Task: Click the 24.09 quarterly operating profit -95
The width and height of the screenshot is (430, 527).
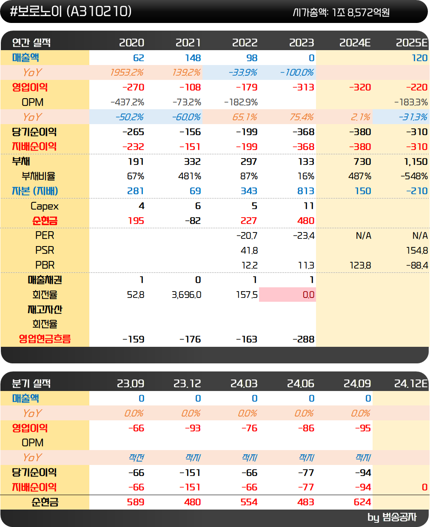Action: pos(363,428)
